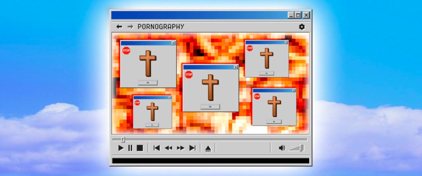Click the stop sign icon in the bottom-right popup
The height and width of the screenshot is (176, 422).
pos(257,96)
